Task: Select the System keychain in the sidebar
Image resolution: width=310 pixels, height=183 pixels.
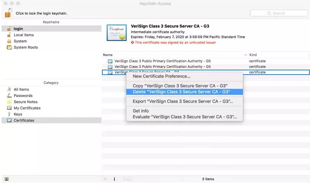Action: pos(20,41)
